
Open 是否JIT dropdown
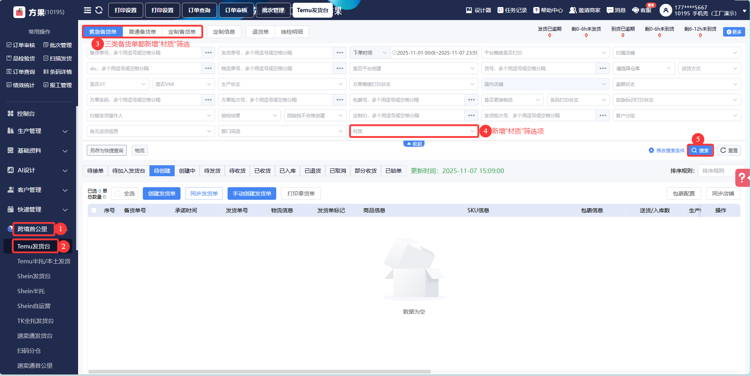pyautogui.click(x=118, y=84)
